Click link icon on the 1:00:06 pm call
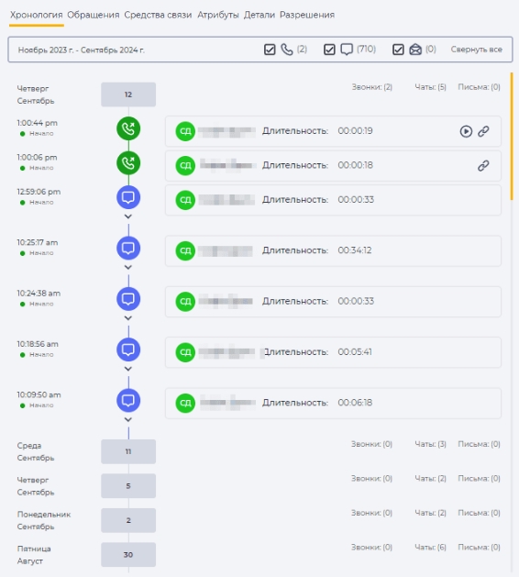The width and height of the screenshot is (519, 577). click(483, 166)
